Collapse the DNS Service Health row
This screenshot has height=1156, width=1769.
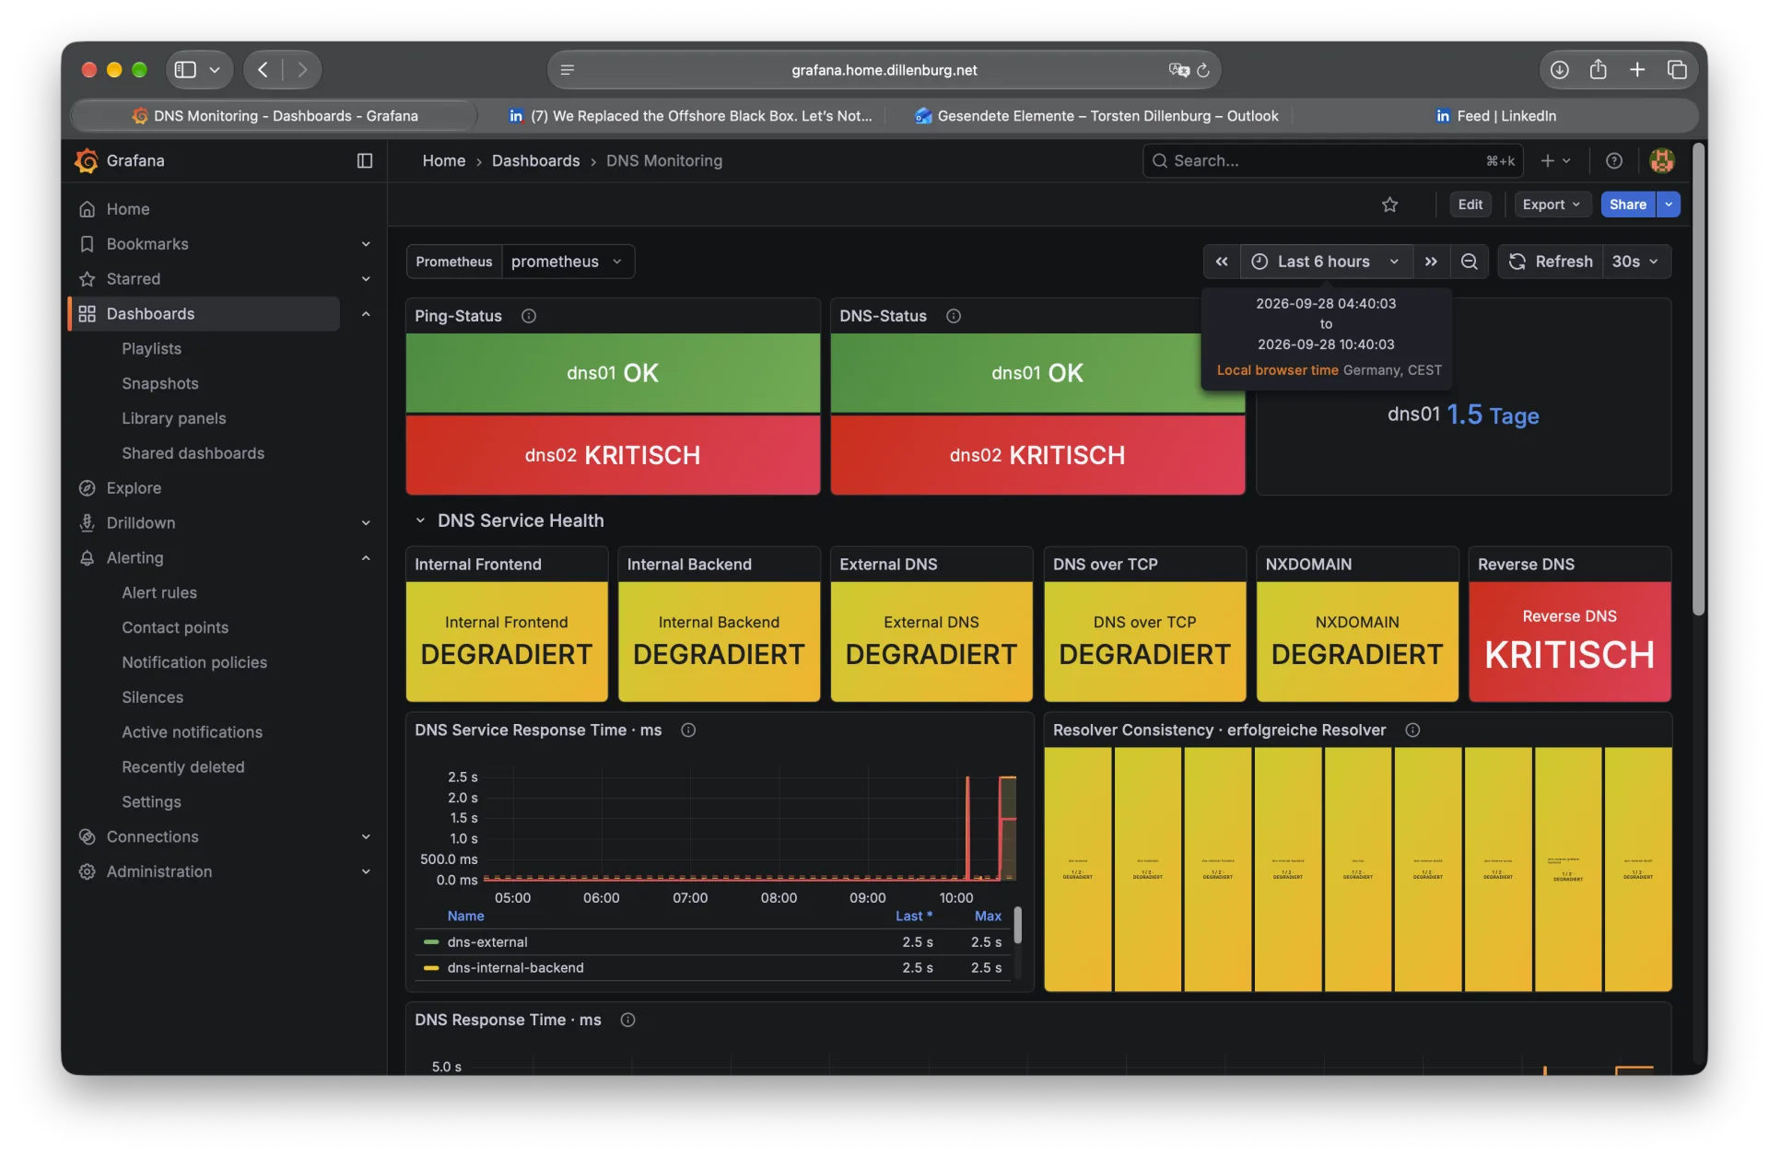420,520
